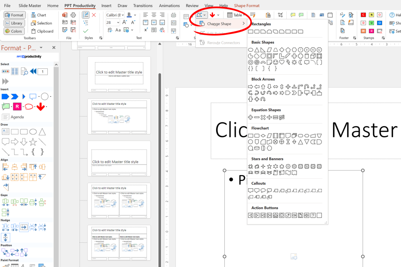The height and width of the screenshot is (267, 401).
Task: Collapse Format pane Select section arrow
Action: pos(56,65)
